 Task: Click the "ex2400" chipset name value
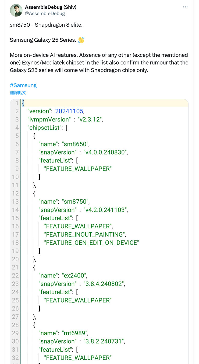(x=75, y=275)
